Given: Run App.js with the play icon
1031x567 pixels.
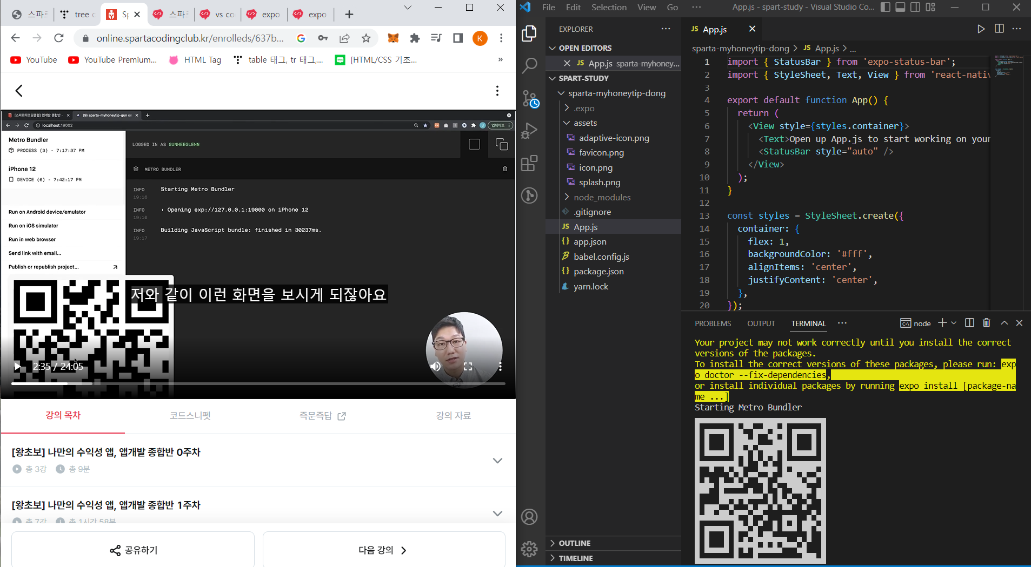Looking at the screenshot, I should (x=981, y=29).
